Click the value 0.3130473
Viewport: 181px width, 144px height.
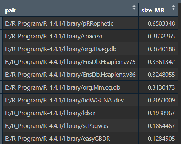pos(161,87)
